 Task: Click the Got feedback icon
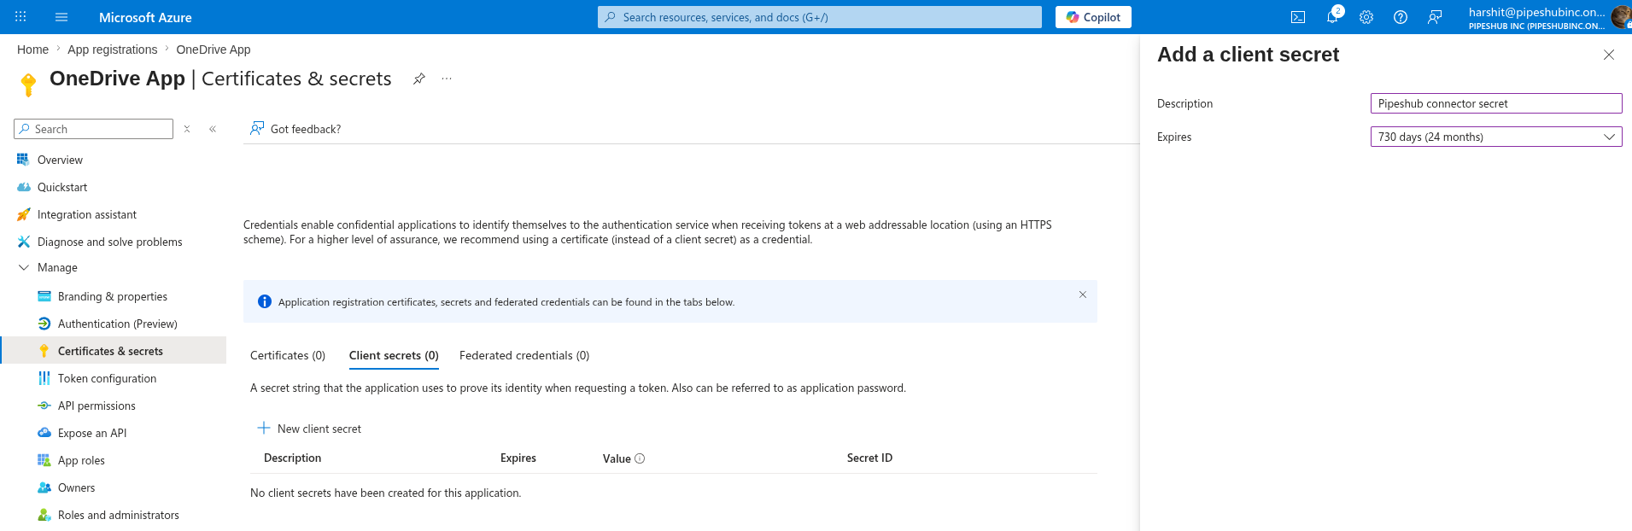pyautogui.click(x=257, y=128)
